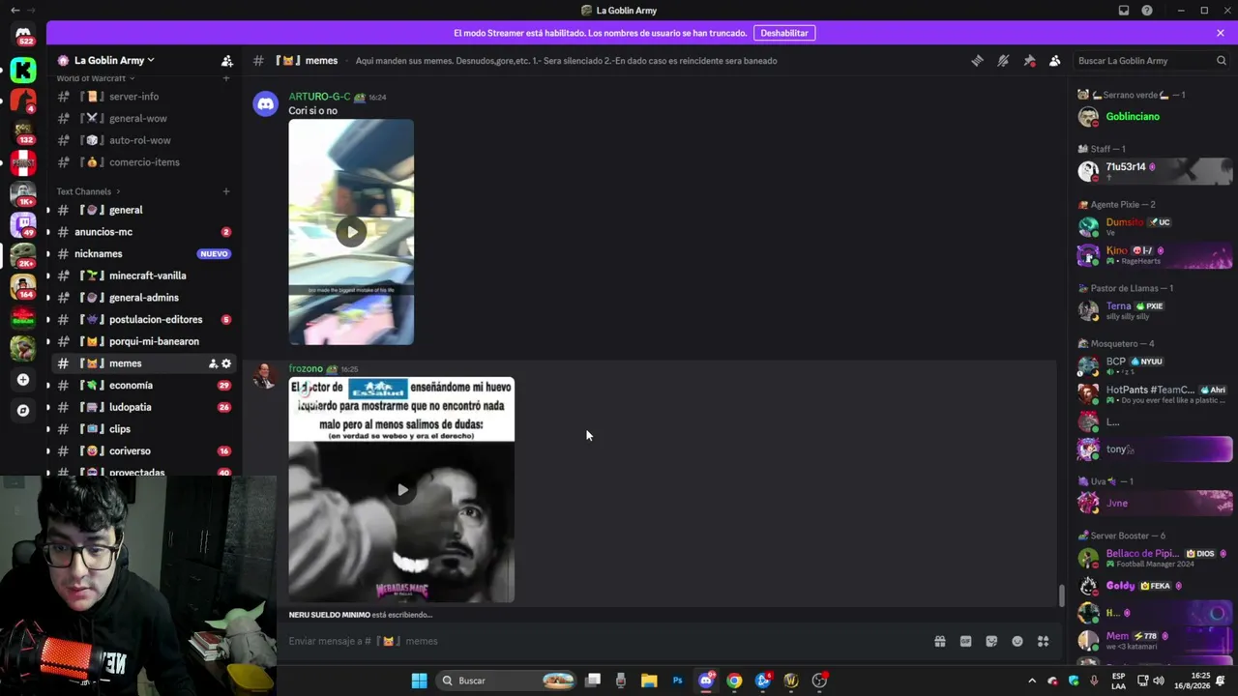Screen dimensions: 1238x696
Task: Open File Explorer from the taskbar
Action: pos(649,681)
